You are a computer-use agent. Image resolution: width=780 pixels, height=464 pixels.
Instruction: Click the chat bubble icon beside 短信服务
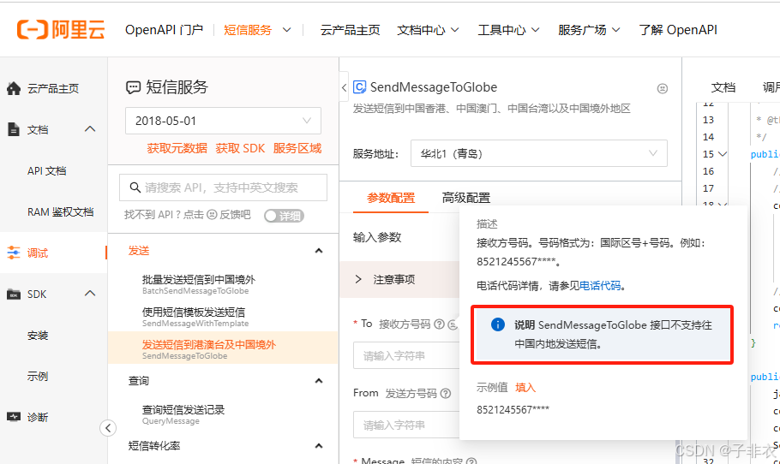point(134,88)
